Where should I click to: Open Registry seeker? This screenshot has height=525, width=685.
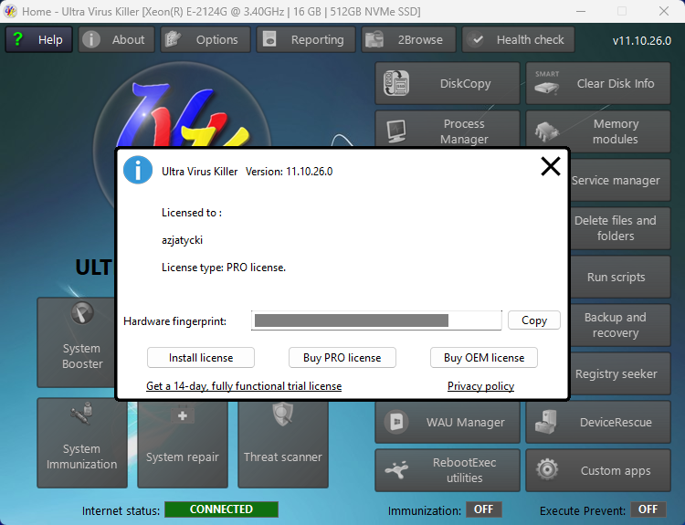pyautogui.click(x=620, y=373)
